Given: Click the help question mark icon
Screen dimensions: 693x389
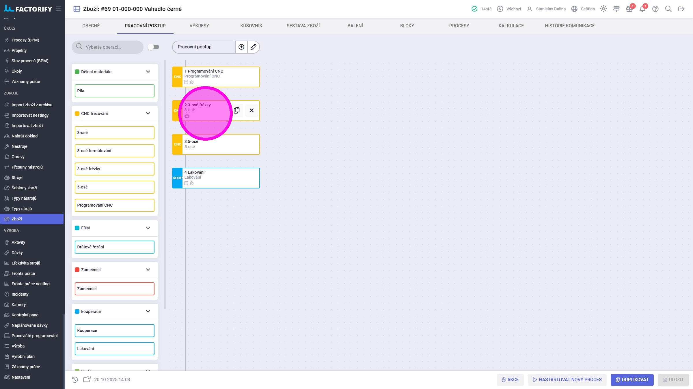Looking at the screenshot, I should coord(655,9).
